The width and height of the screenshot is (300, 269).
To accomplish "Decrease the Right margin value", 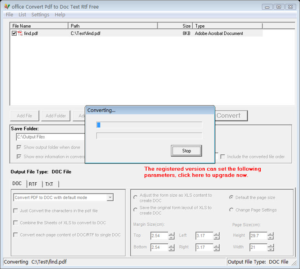I will tap(217, 249).
